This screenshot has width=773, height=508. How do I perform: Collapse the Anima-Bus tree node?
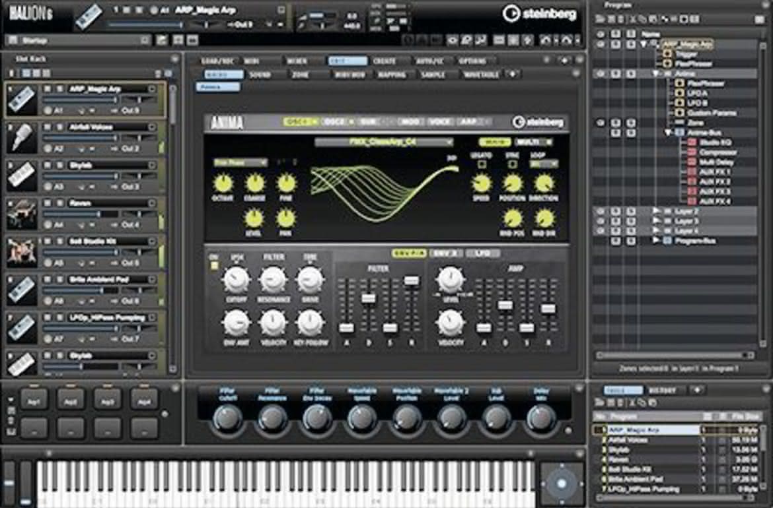pos(669,133)
